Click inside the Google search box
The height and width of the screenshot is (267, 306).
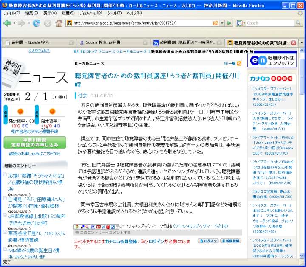[268, 23]
